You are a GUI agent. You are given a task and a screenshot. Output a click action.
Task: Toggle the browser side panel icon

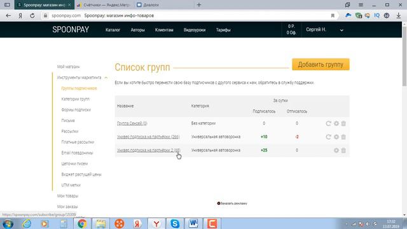[x=7, y=5]
